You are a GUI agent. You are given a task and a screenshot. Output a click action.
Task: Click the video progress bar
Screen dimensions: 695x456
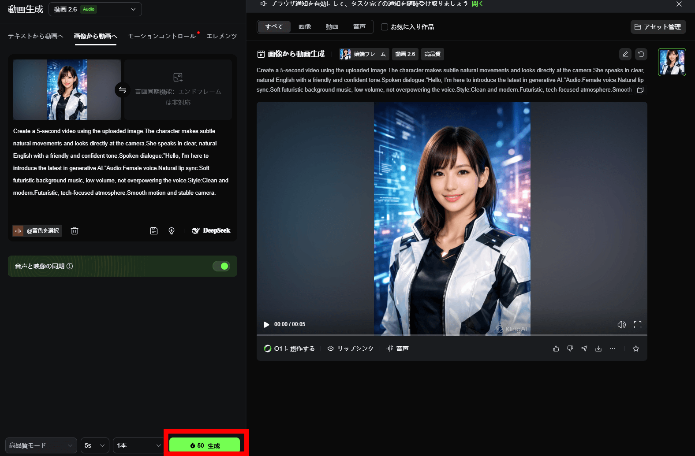click(x=452, y=335)
